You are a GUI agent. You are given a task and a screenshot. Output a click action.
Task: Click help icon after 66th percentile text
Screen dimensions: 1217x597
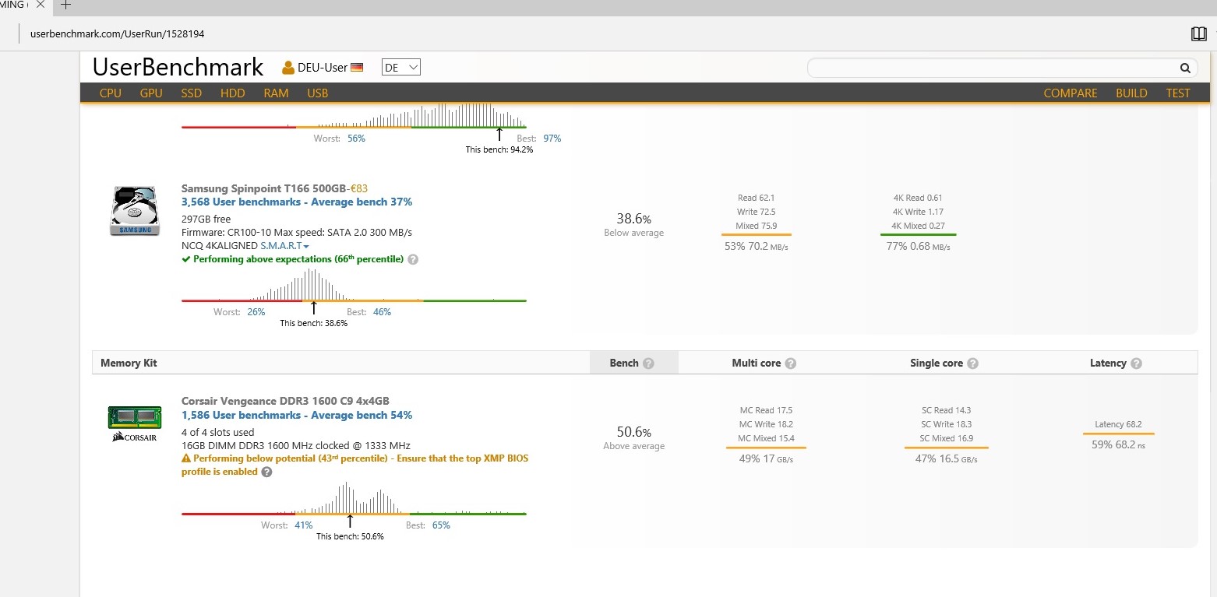[x=413, y=259]
